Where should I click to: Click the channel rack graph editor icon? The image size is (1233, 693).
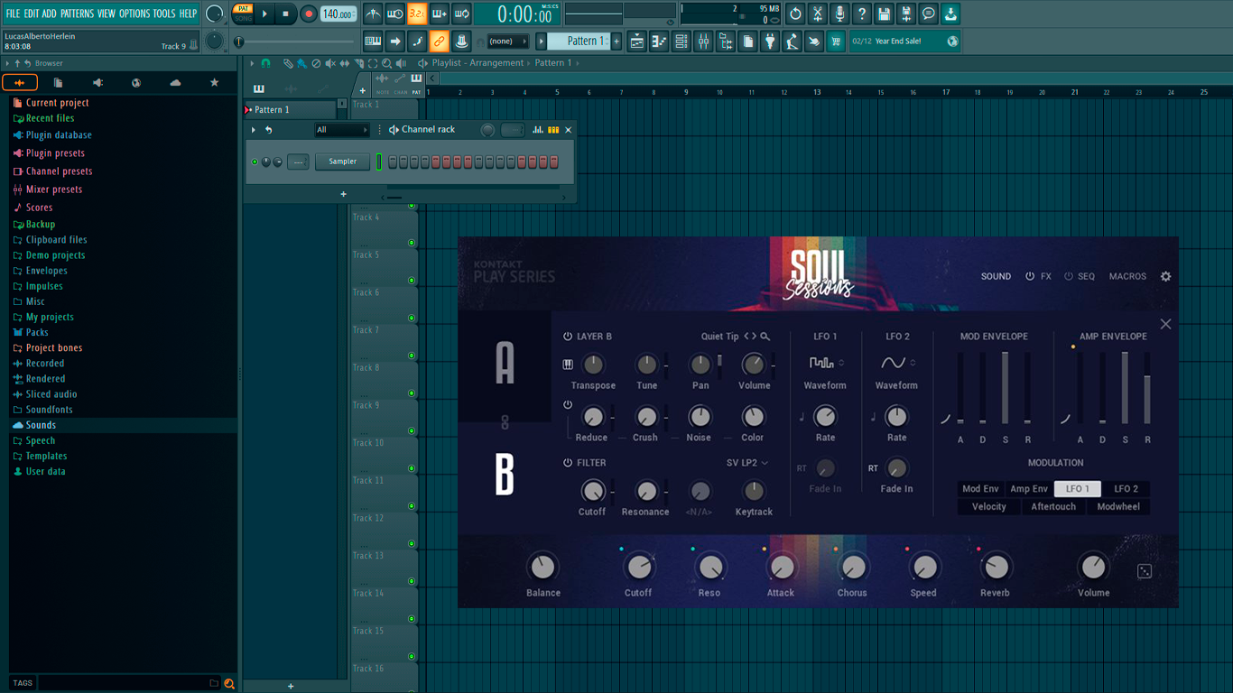coord(538,130)
